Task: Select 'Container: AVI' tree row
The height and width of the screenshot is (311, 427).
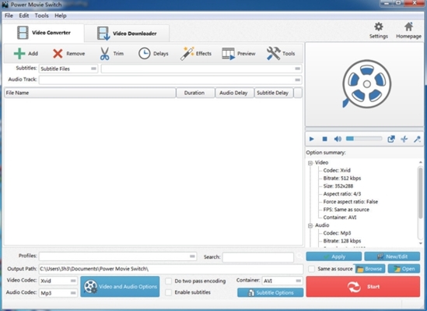Action: tap(340, 217)
